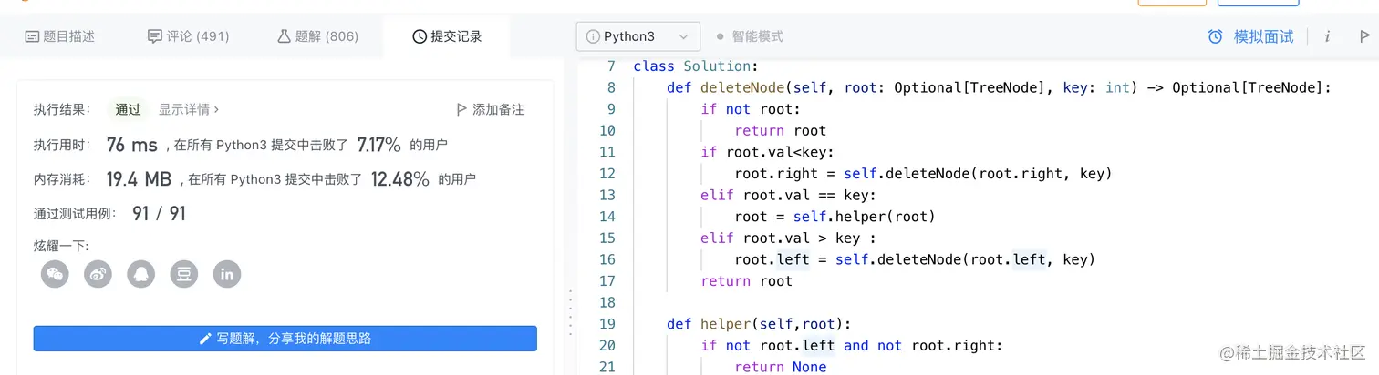1379x375 pixels.
Task: Click 写题解 share solution button
Action: (x=285, y=339)
